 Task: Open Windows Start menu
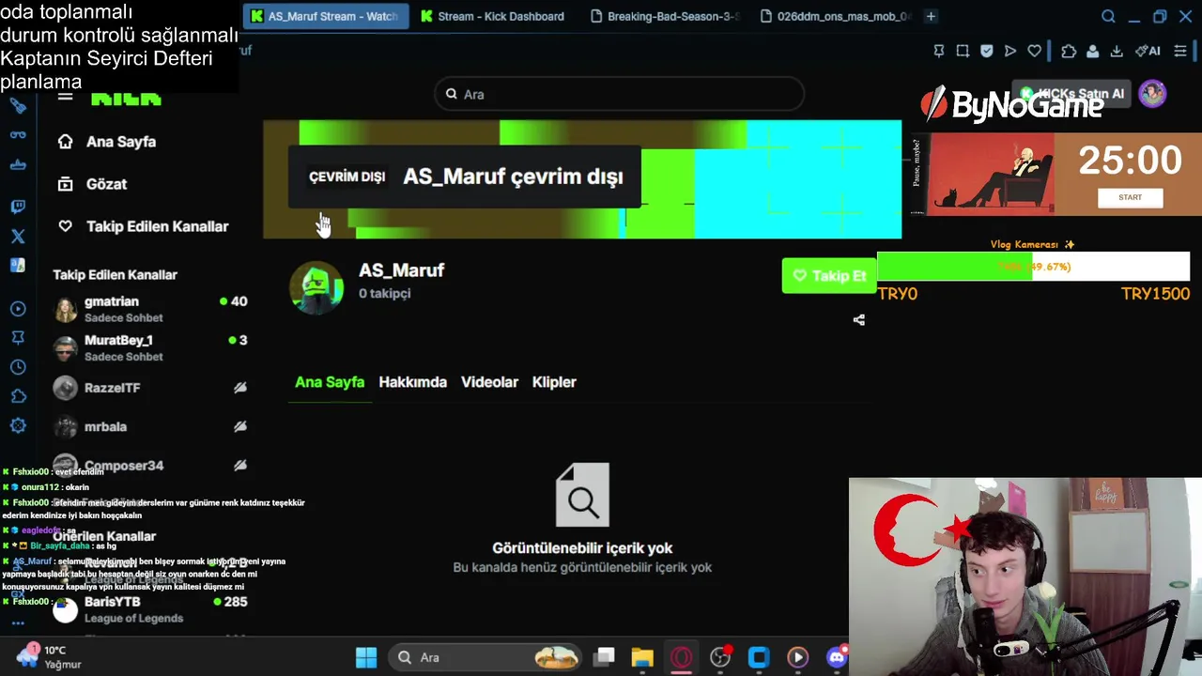(366, 657)
